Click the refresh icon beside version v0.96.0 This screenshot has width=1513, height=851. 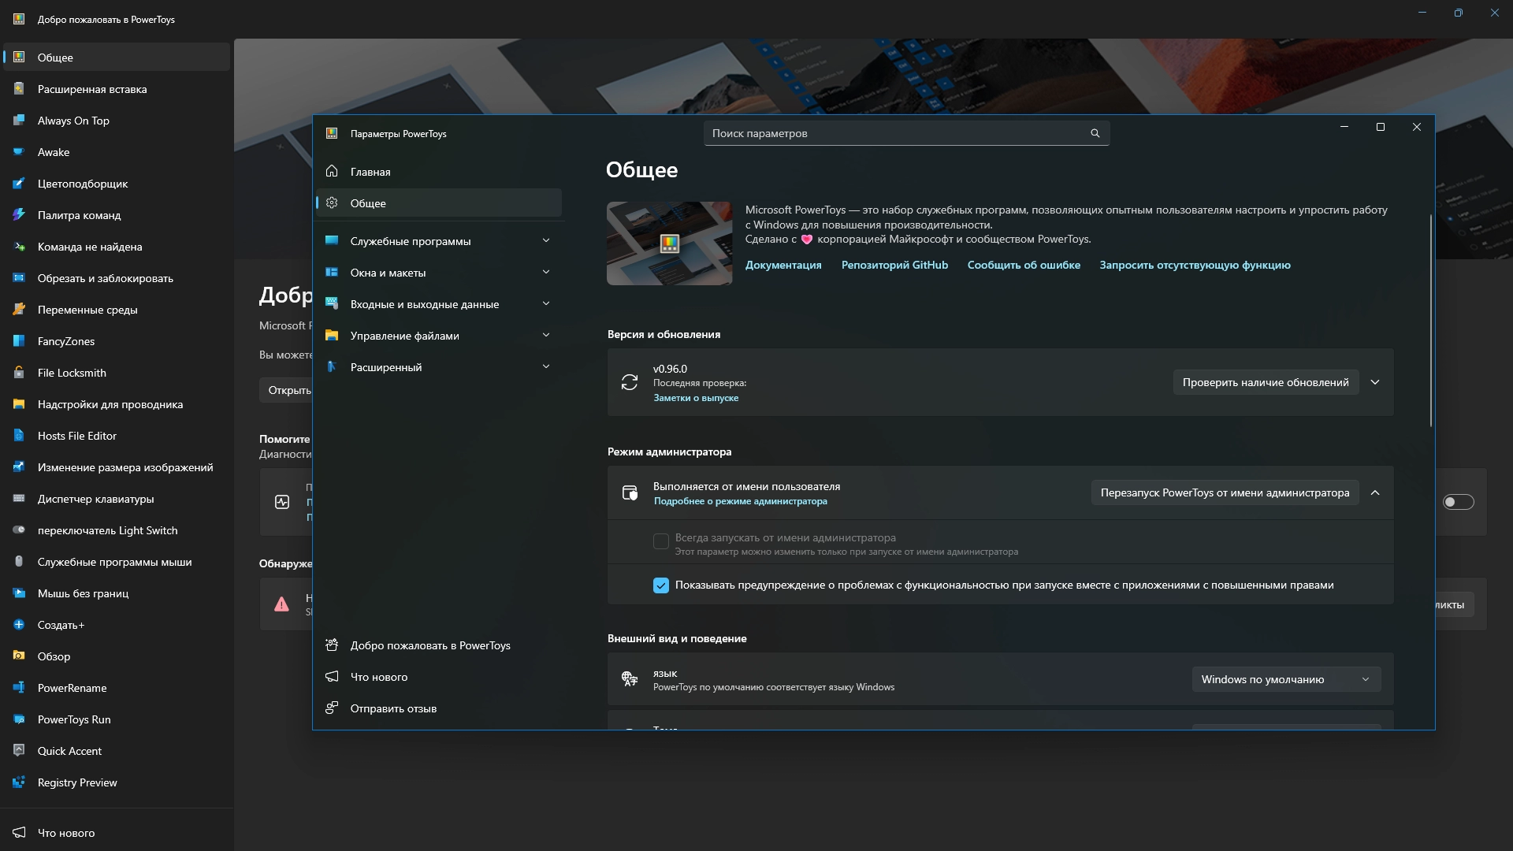(629, 382)
